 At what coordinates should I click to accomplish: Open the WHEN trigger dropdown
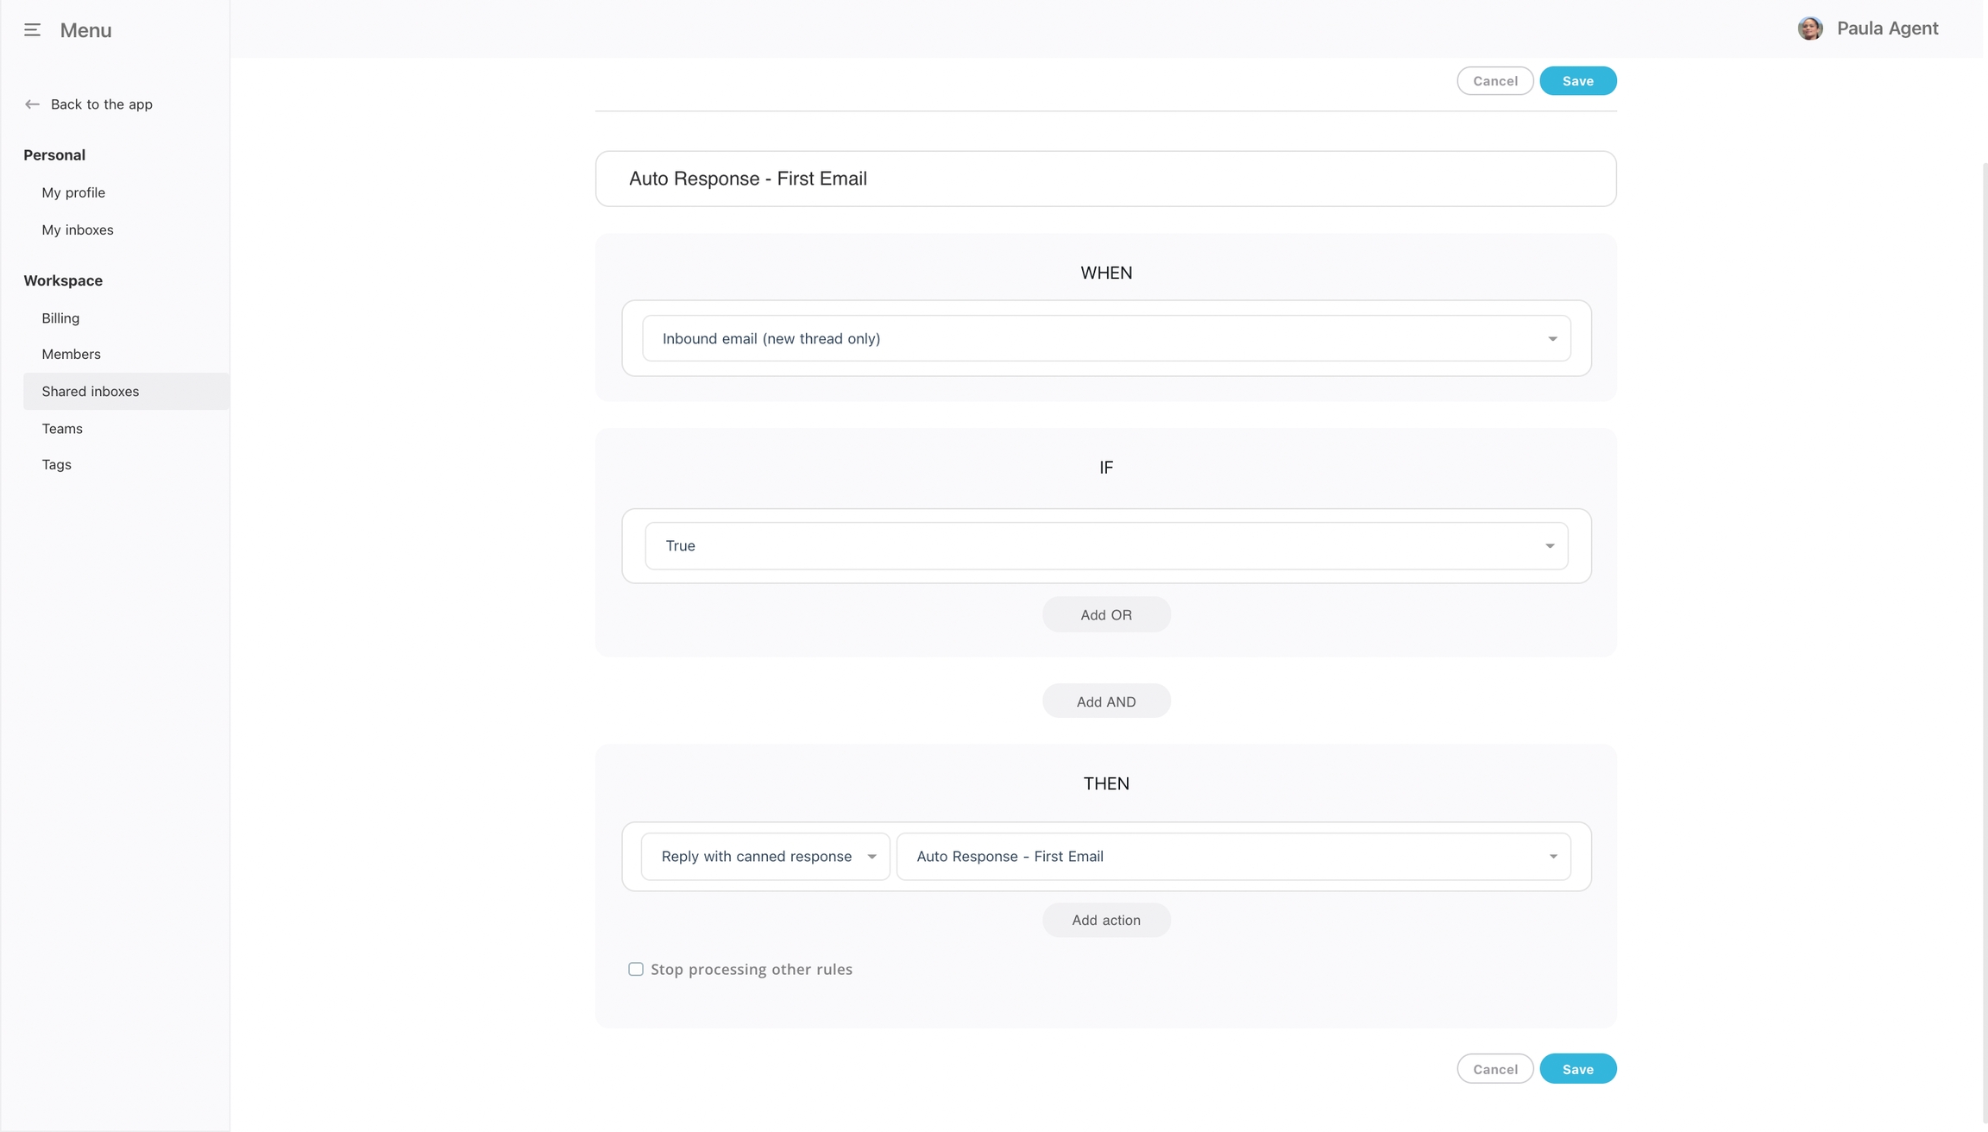click(1105, 338)
